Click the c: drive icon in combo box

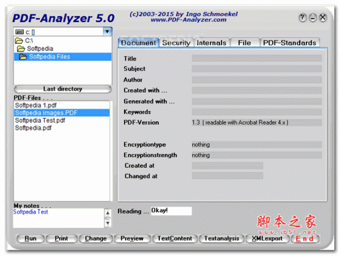[x=19, y=32]
